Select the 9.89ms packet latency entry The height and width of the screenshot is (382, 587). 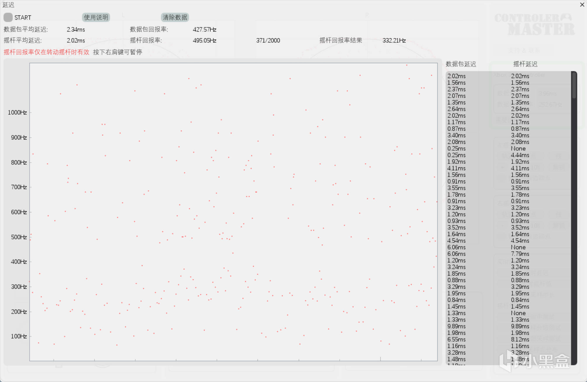pos(456,326)
